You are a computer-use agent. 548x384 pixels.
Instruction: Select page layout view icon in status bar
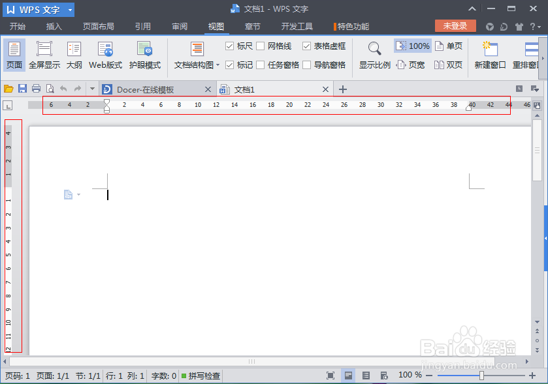coord(348,376)
